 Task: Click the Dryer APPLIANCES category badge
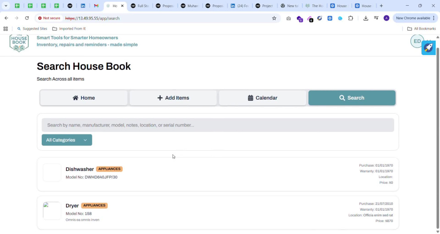click(x=94, y=205)
